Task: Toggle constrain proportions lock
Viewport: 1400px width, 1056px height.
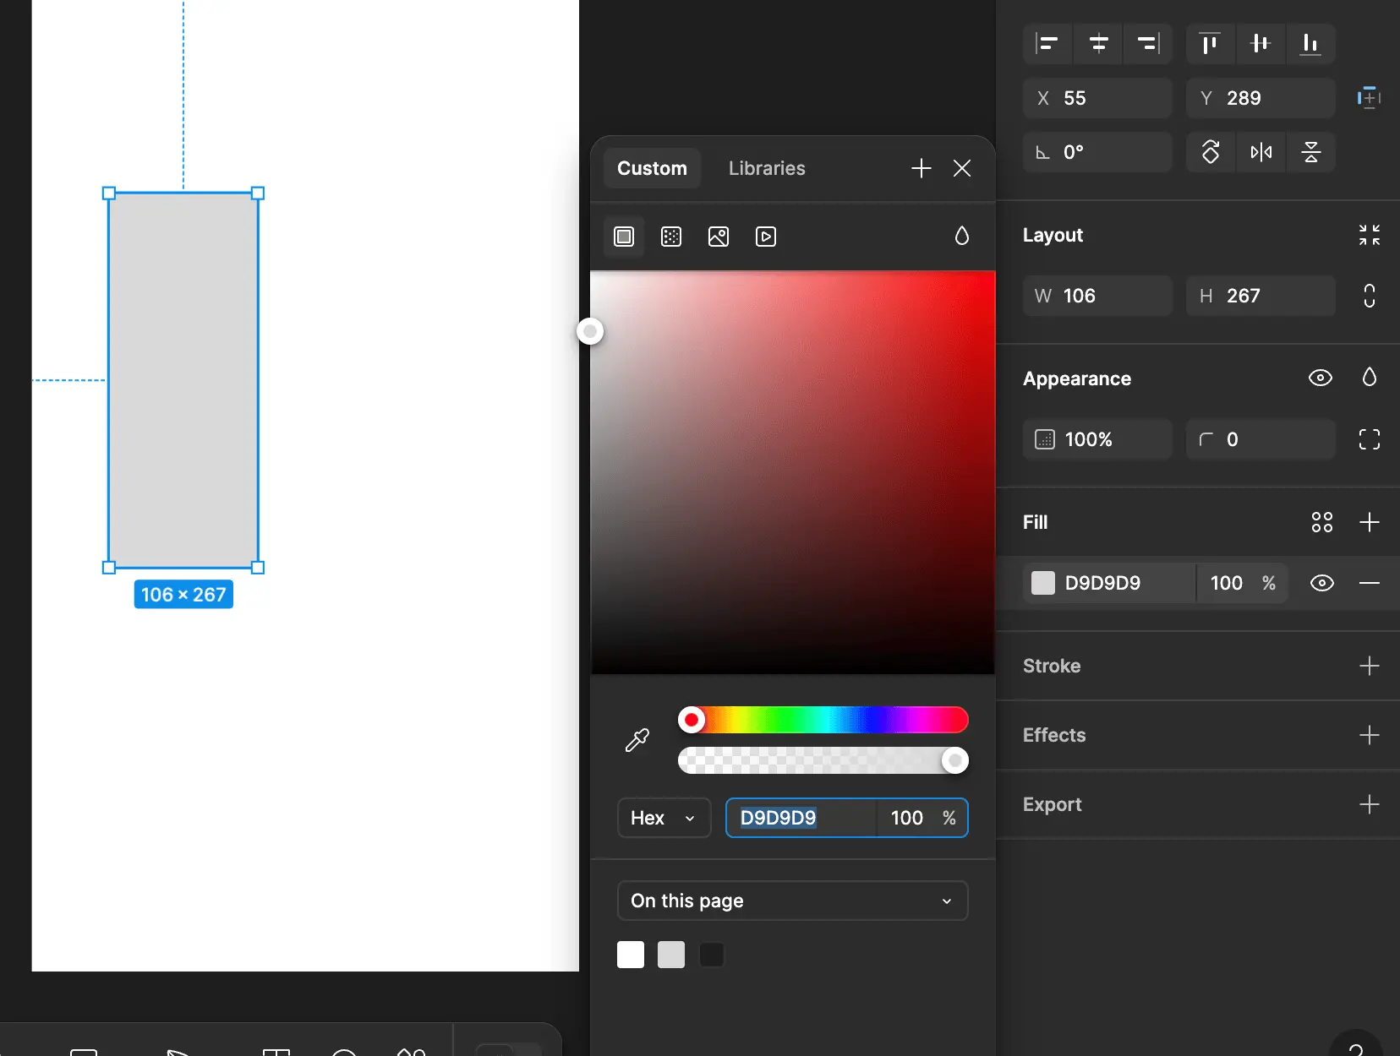Action: point(1369,296)
